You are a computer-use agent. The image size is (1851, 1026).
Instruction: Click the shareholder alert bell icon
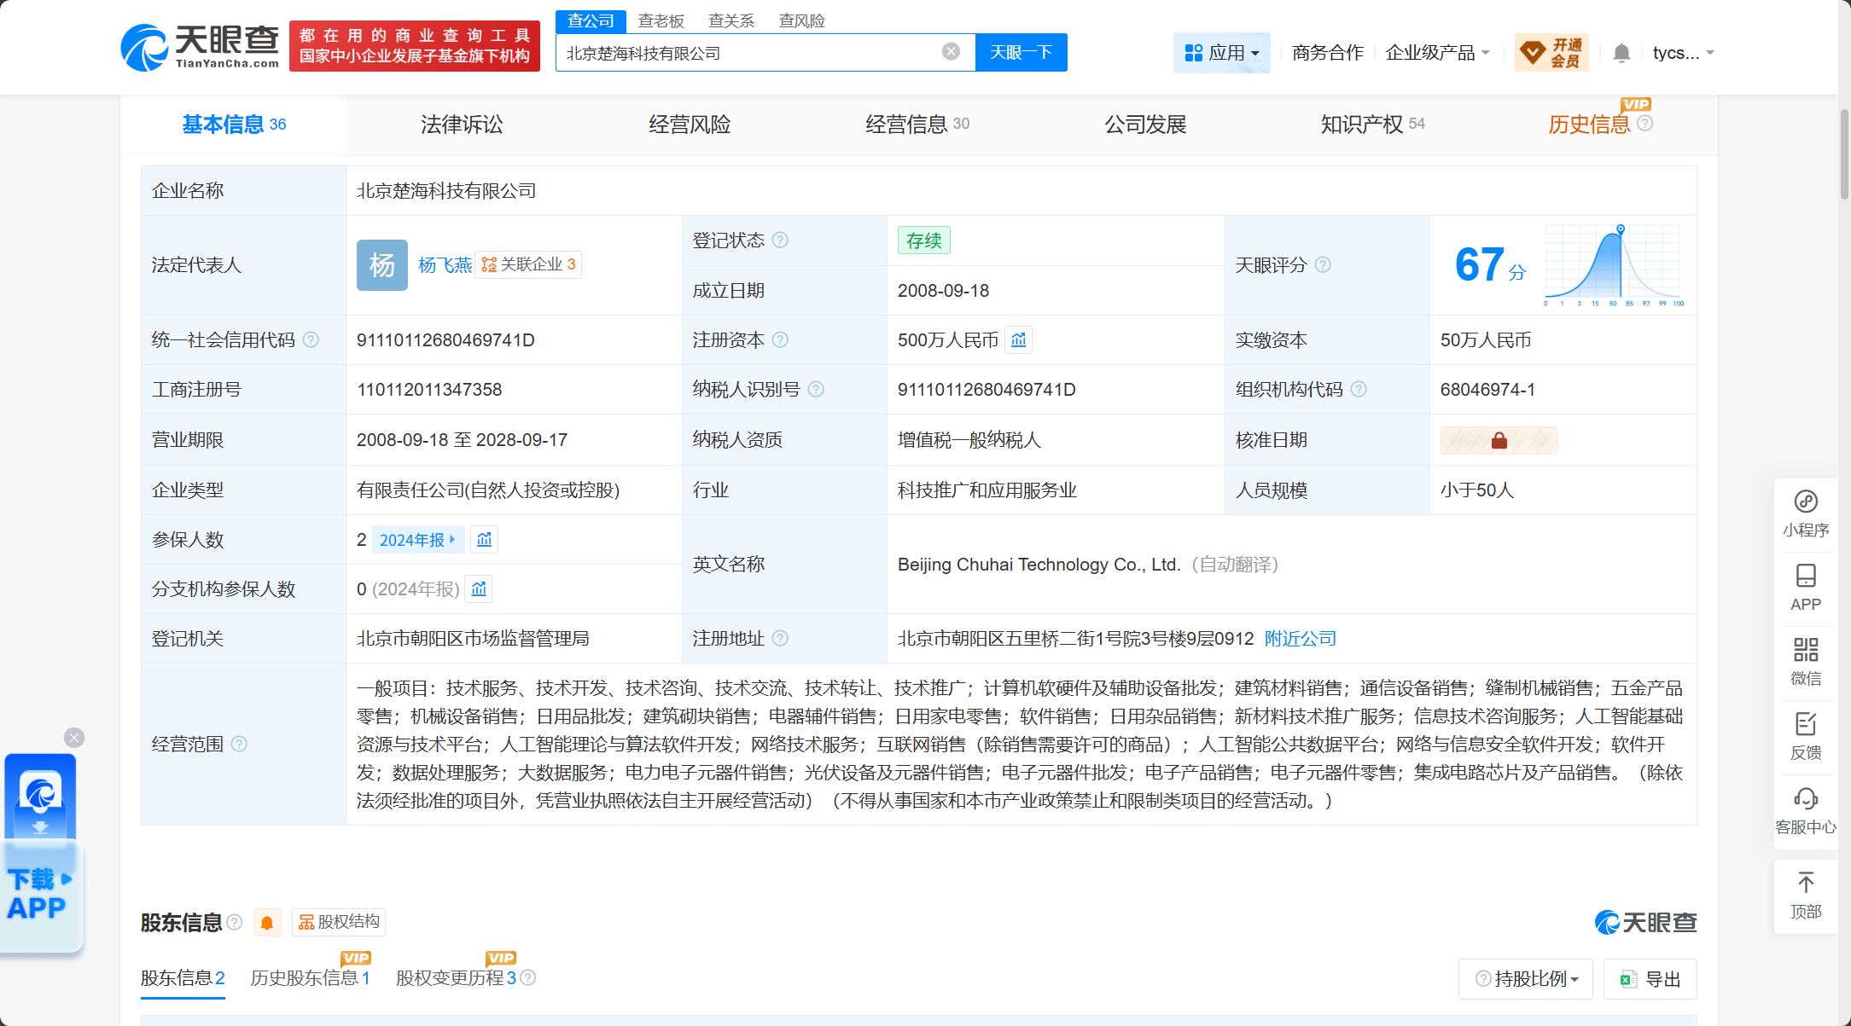point(267,923)
